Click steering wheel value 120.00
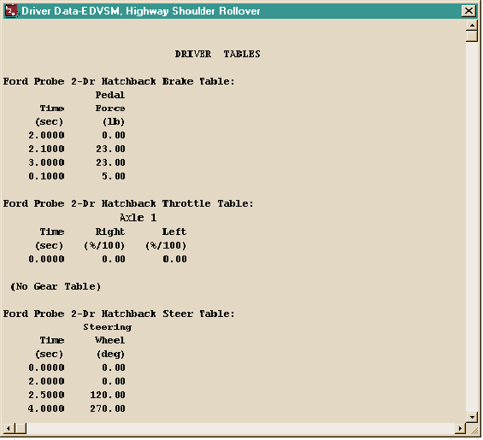The width and height of the screenshot is (483, 440). click(108, 395)
